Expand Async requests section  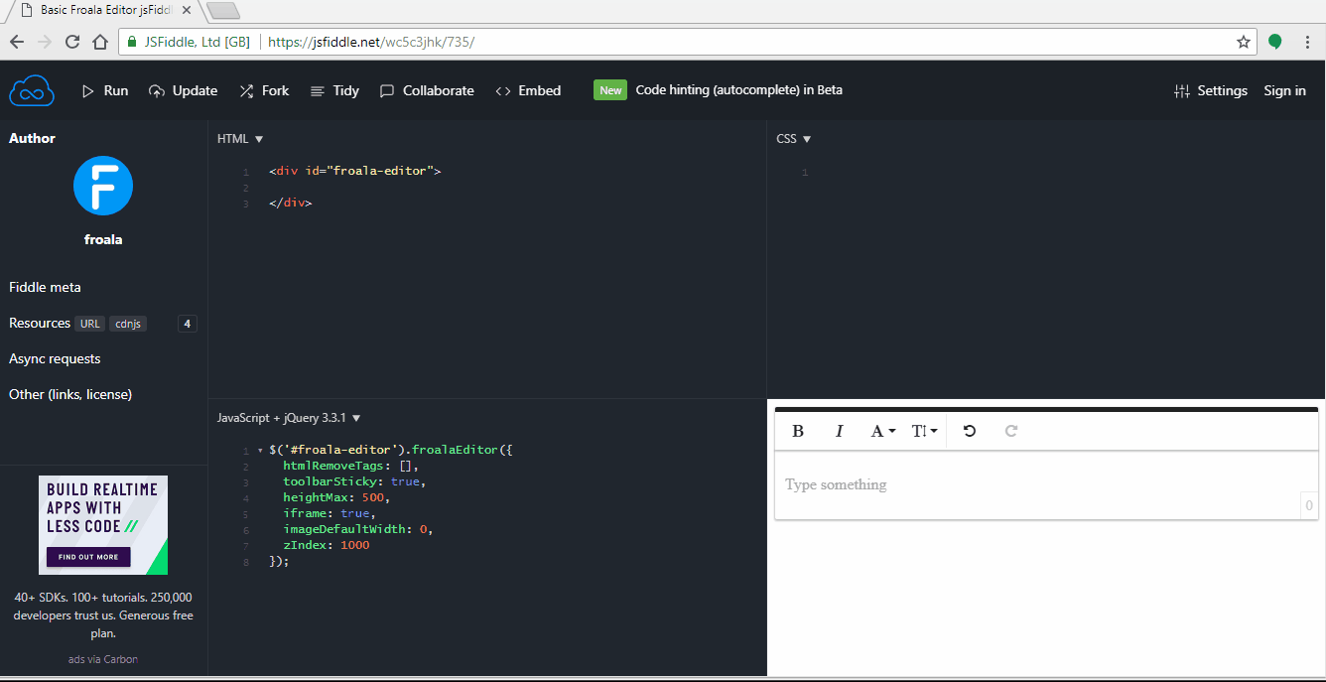[55, 358]
